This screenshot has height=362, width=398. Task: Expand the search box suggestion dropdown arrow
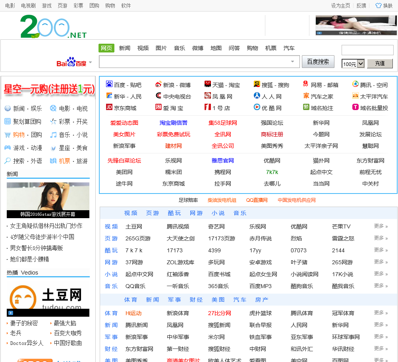pyautogui.click(x=293, y=62)
